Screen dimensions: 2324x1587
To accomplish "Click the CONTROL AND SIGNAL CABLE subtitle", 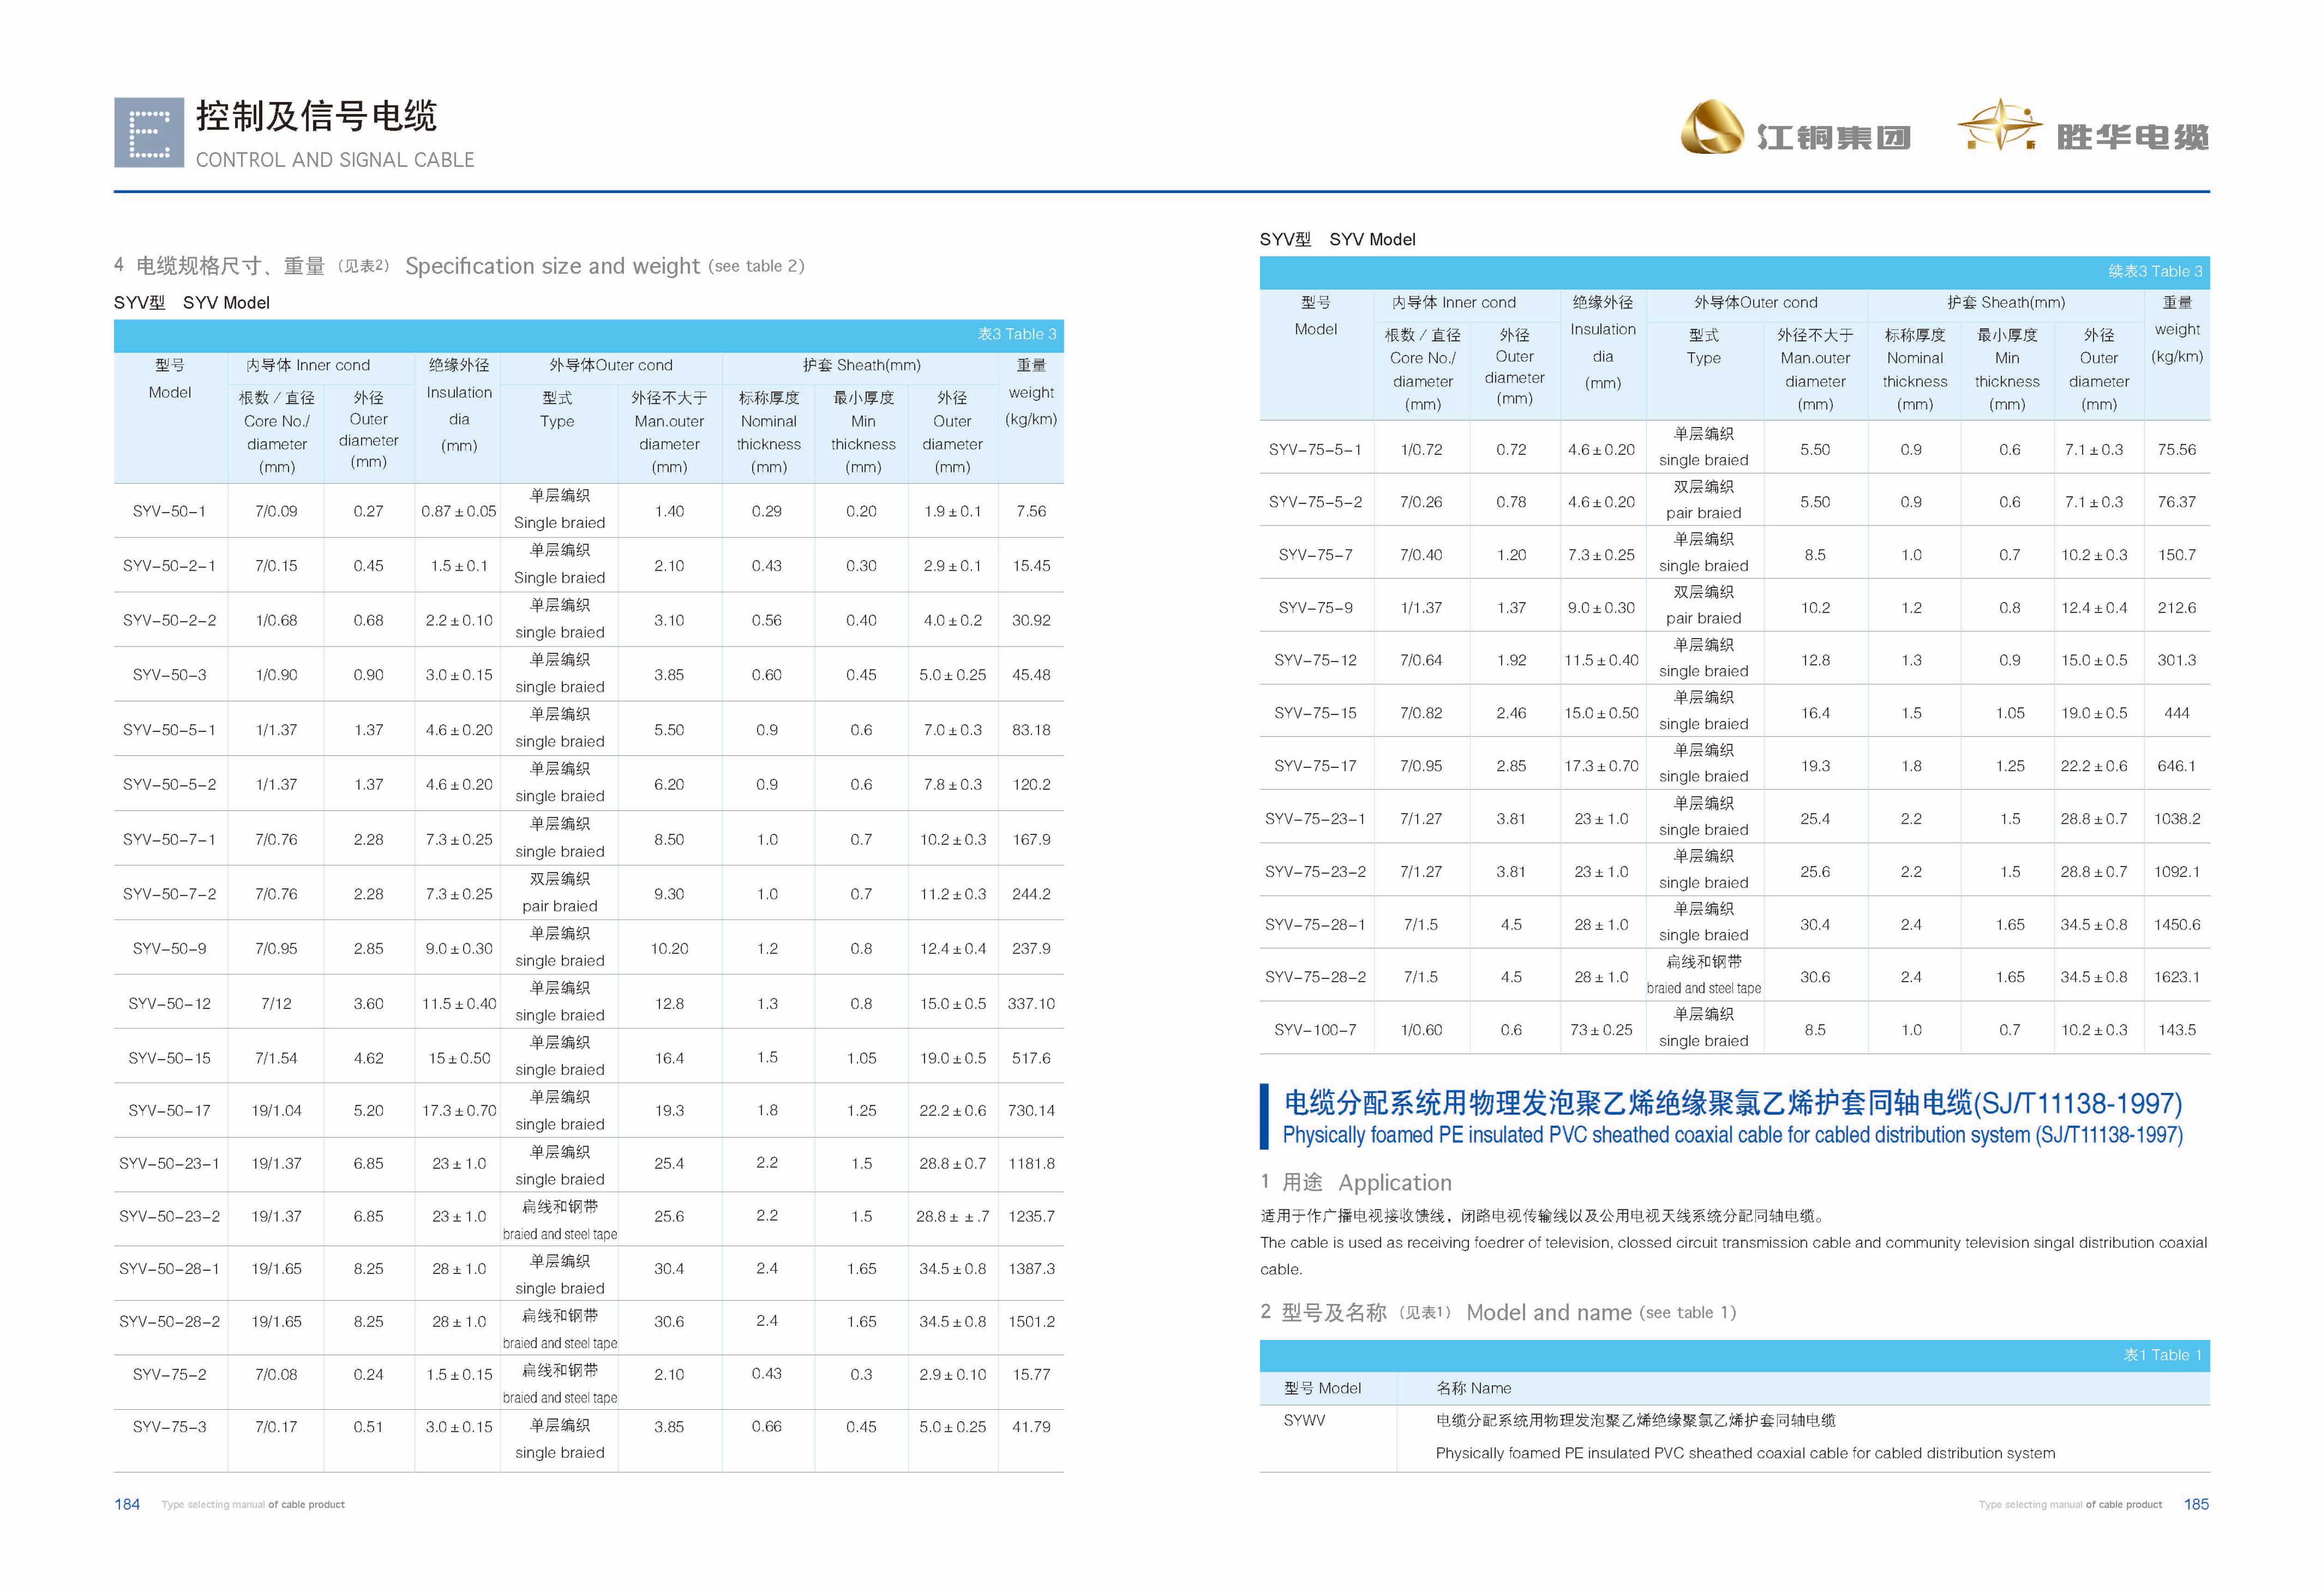I will pos(335,160).
